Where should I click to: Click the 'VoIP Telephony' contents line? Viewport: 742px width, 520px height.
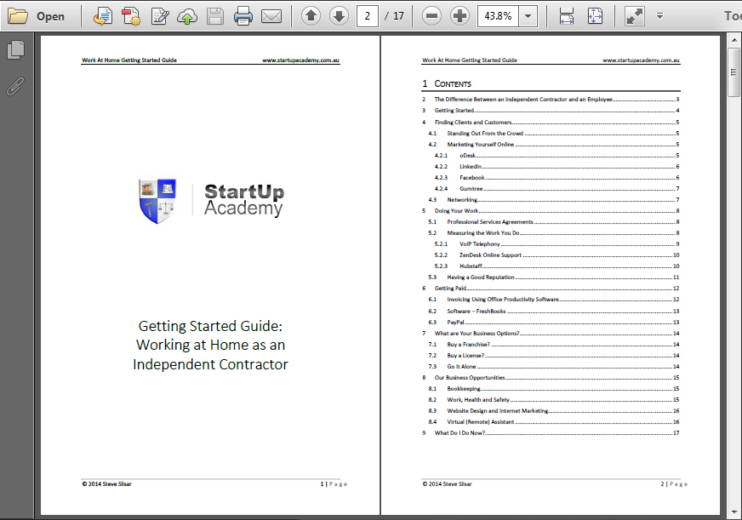[557, 244]
